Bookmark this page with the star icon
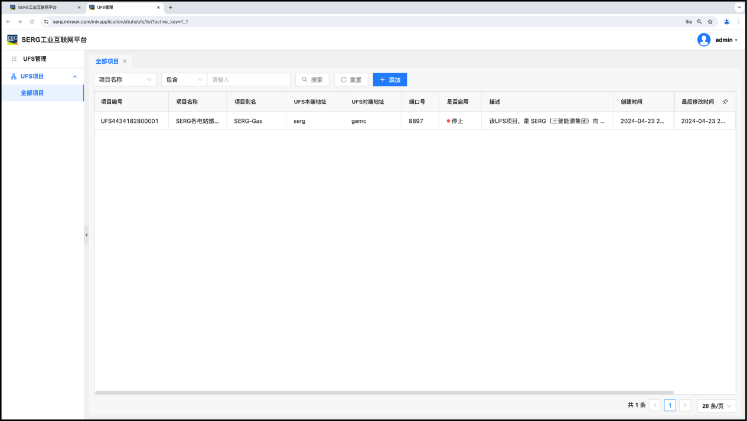This screenshot has width=747, height=421. pyautogui.click(x=710, y=22)
